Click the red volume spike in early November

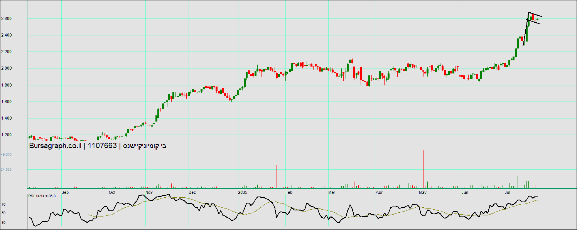154,177
